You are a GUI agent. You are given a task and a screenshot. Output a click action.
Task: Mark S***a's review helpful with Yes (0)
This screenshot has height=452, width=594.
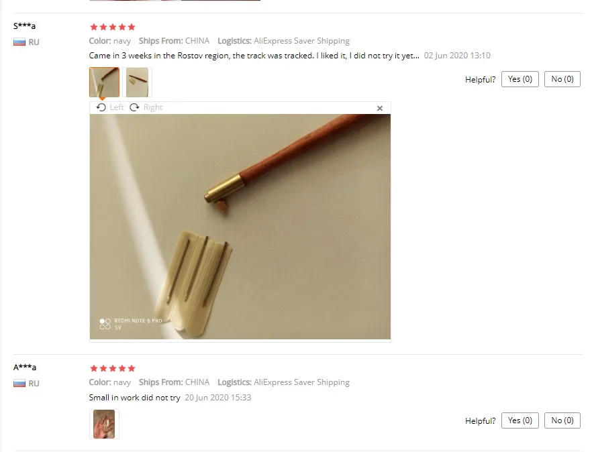coord(519,79)
